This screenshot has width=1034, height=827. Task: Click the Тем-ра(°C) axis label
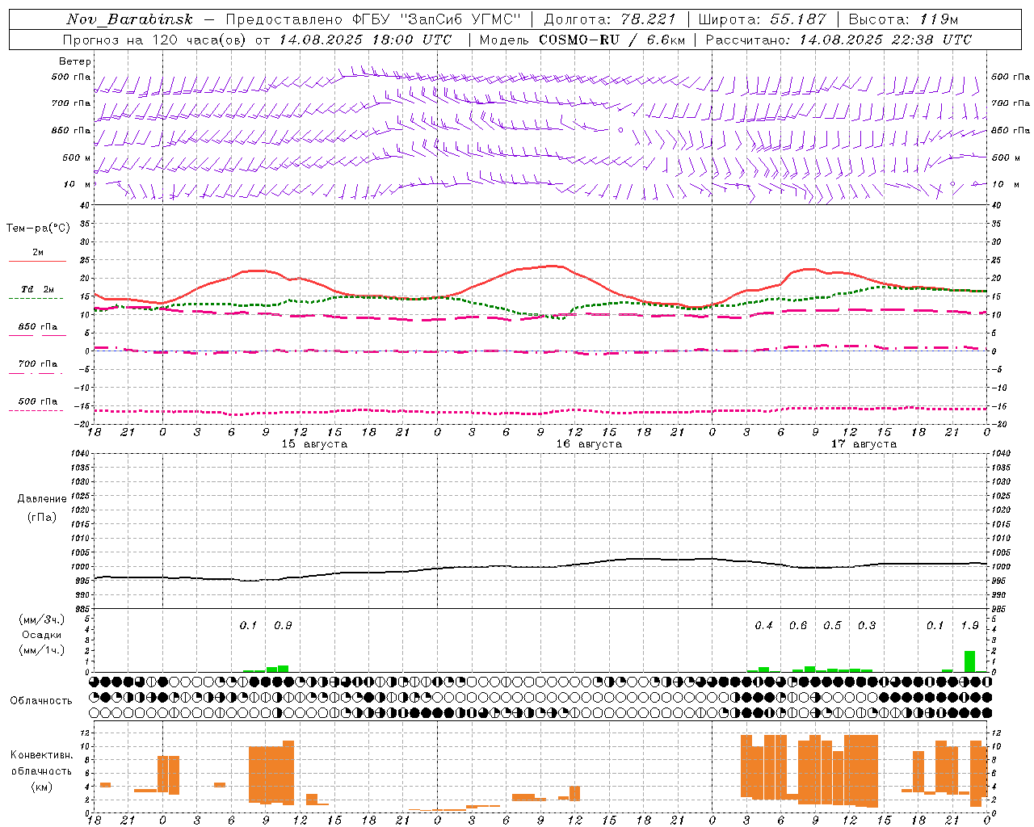(x=38, y=229)
